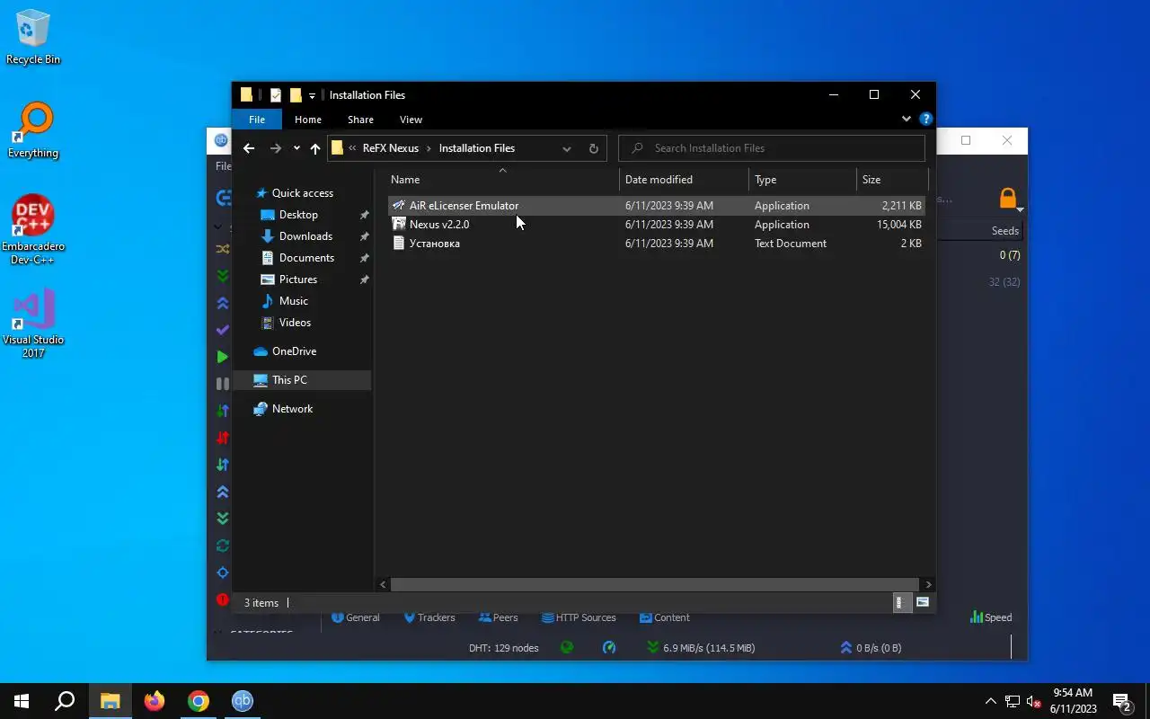Expand the Explorer ribbon chevron
Screen dimensions: 1150x719
(906, 119)
